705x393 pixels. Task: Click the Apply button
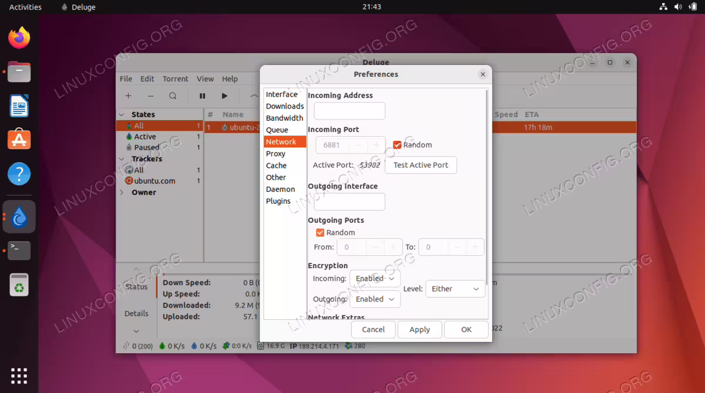[x=419, y=330]
